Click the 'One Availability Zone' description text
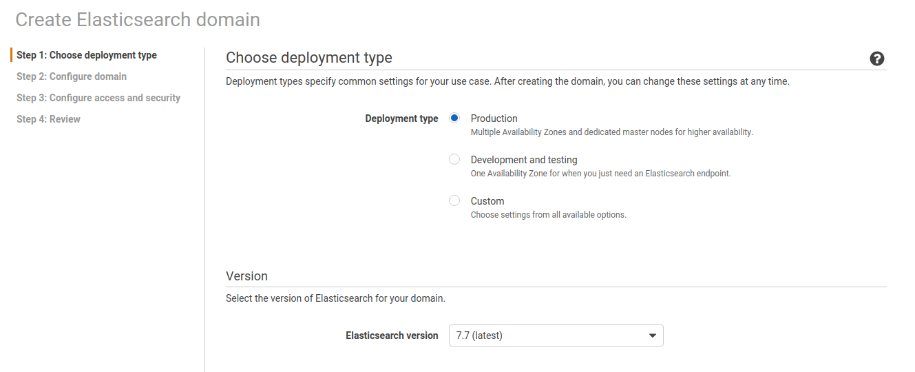915x372 pixels. point(600,174)
